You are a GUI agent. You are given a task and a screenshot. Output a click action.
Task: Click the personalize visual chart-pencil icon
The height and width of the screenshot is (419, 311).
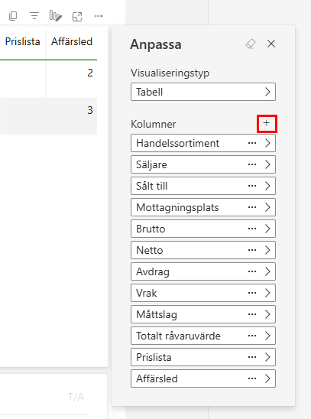point(56,16)
